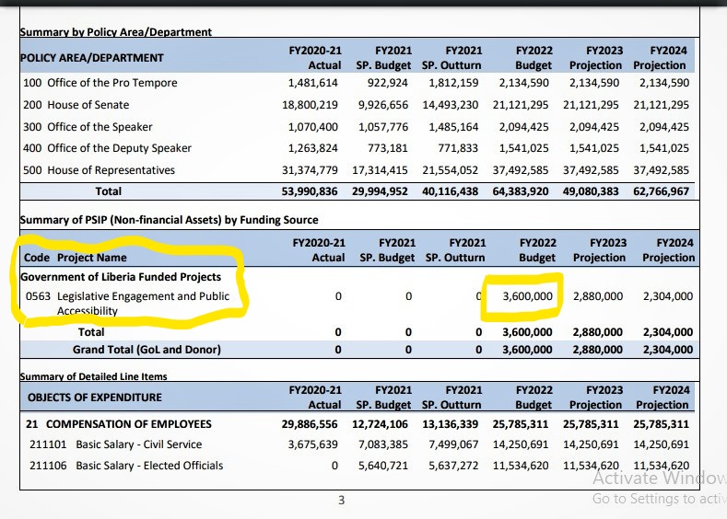
Task: Click the 'Go to Settings' activation watermark text
Action: coord(658,499)
